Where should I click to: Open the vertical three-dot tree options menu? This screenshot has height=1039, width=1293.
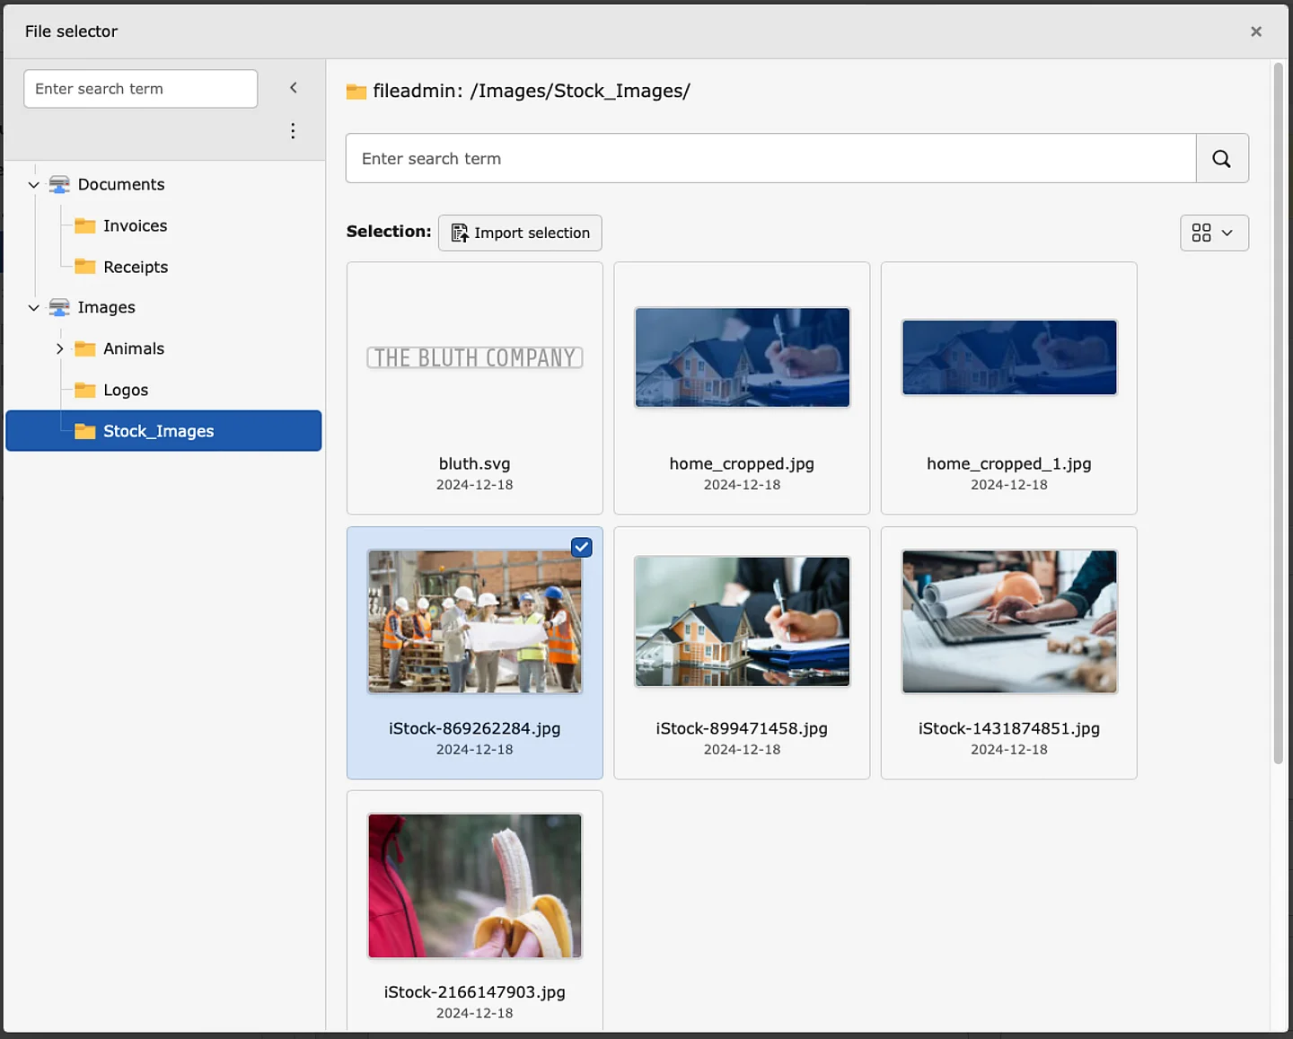(x=293, y=130)
